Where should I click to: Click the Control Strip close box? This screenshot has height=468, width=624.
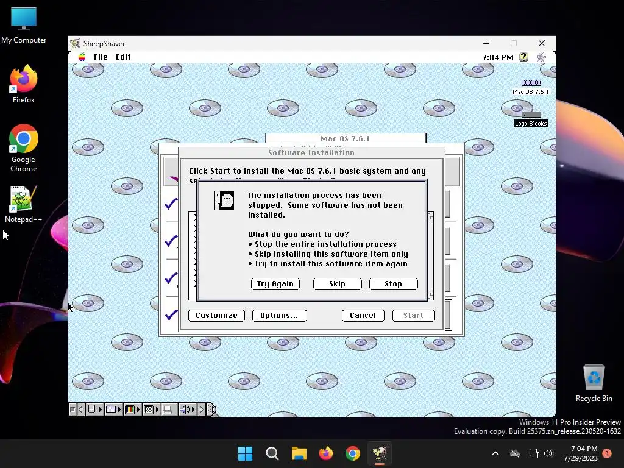point(73,409)
